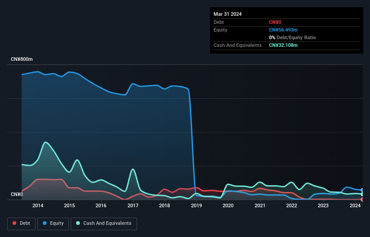Click the Debt value CN¥0 in tooltip
The width and height of the screenshot is (370, 237).
(275, 22)
